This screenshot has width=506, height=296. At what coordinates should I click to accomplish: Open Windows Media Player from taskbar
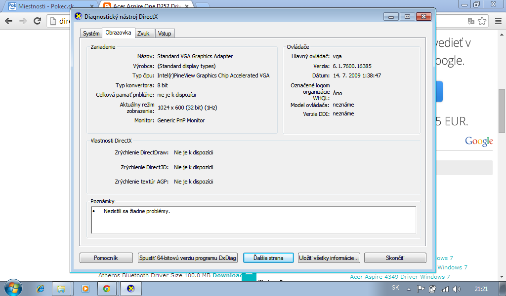click(85, 289)
